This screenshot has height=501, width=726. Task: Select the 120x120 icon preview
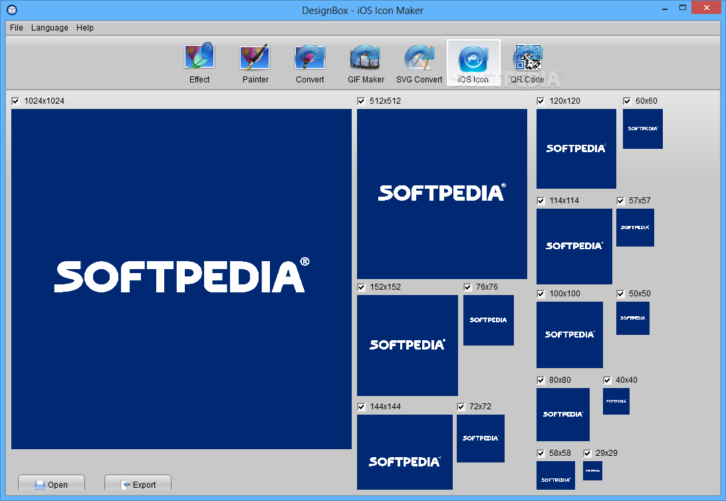point(576,149)
